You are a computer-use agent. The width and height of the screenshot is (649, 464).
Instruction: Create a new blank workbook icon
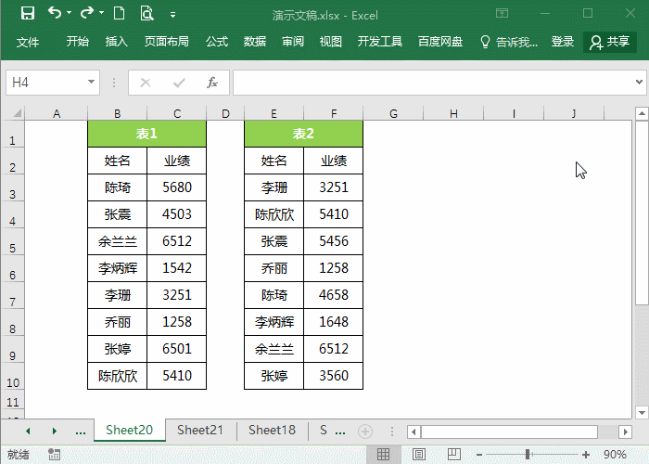coord(120,13)
